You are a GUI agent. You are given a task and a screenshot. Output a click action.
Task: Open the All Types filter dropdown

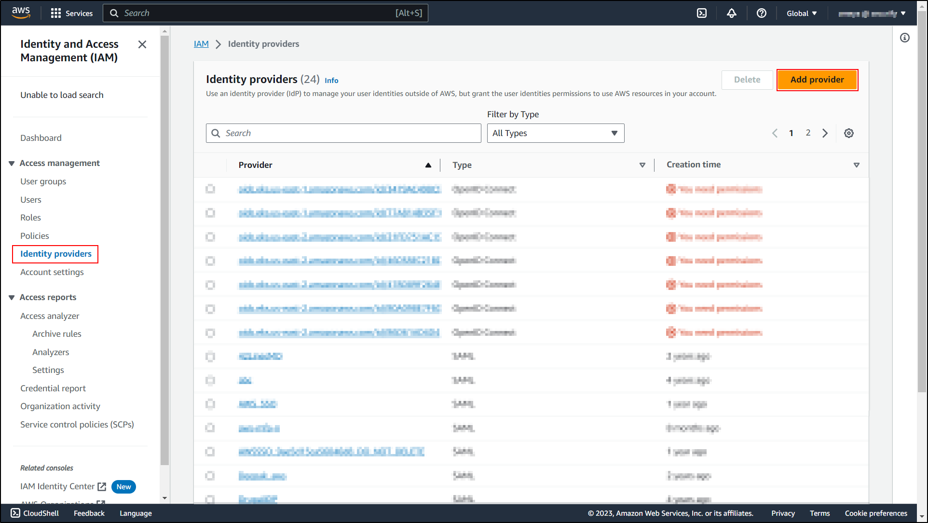click(x=555, y=133)
